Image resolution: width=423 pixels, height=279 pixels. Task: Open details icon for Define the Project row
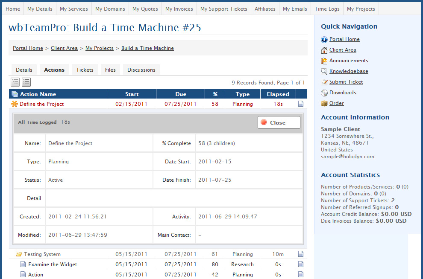tap(301, 104)
